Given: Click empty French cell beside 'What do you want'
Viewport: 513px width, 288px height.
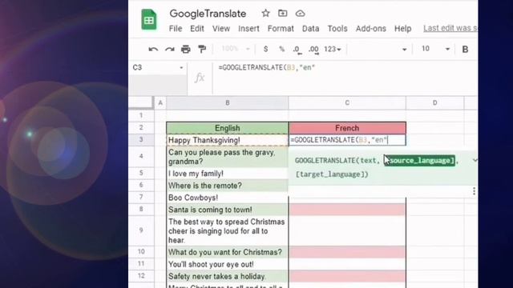Looking at the screenshot, I should [x=347, y=252].
